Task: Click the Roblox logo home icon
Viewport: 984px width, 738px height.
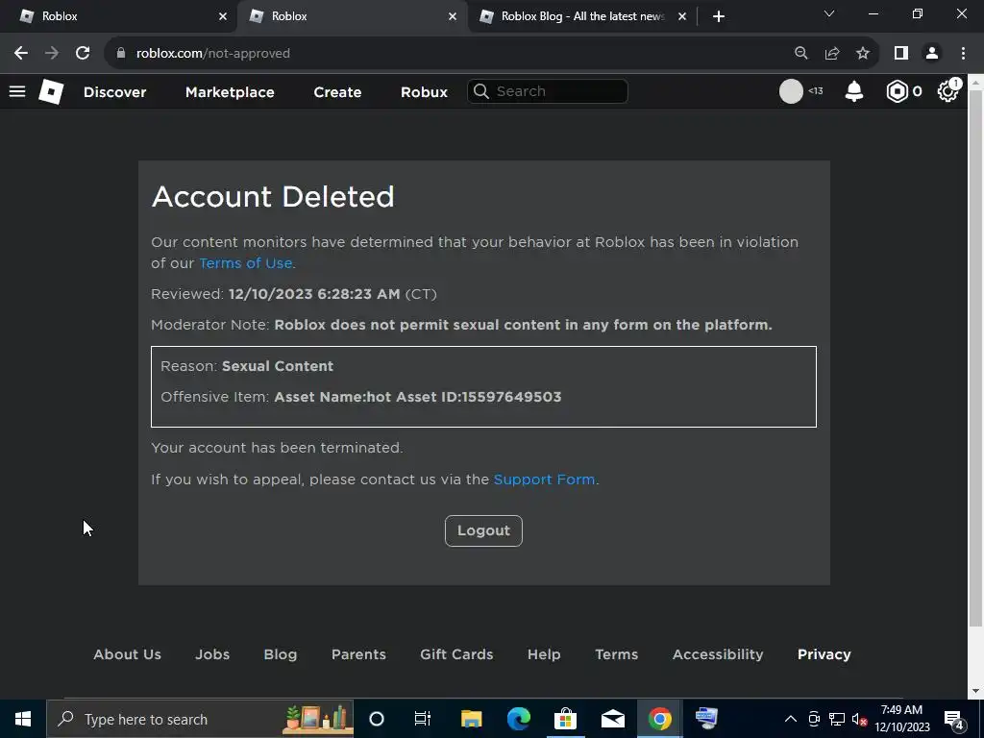Action: click(x=51, y=91)
